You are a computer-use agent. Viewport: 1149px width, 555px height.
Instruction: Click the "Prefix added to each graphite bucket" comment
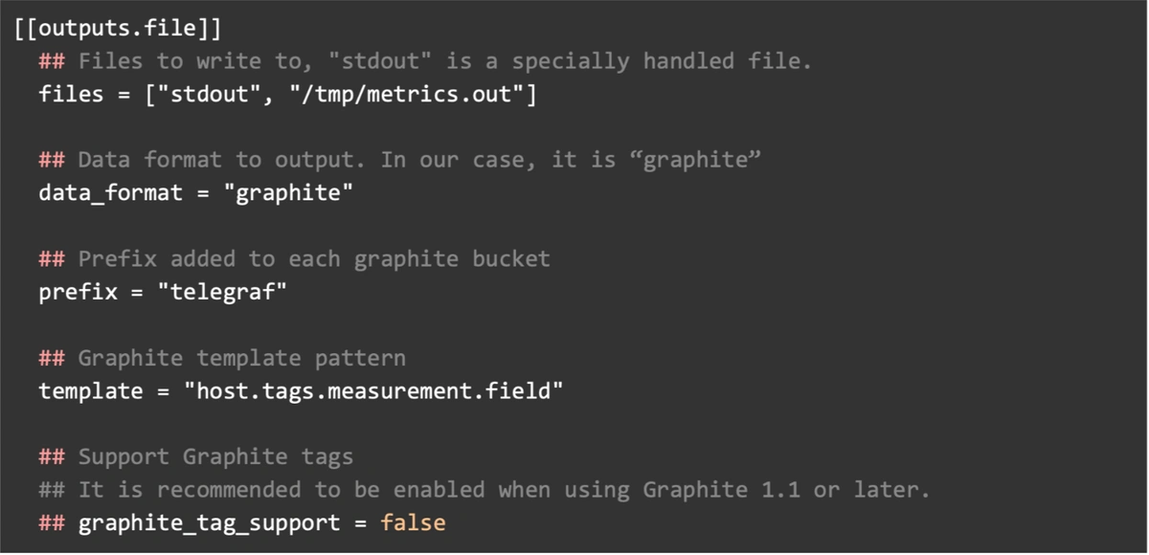tap(313, 258)
